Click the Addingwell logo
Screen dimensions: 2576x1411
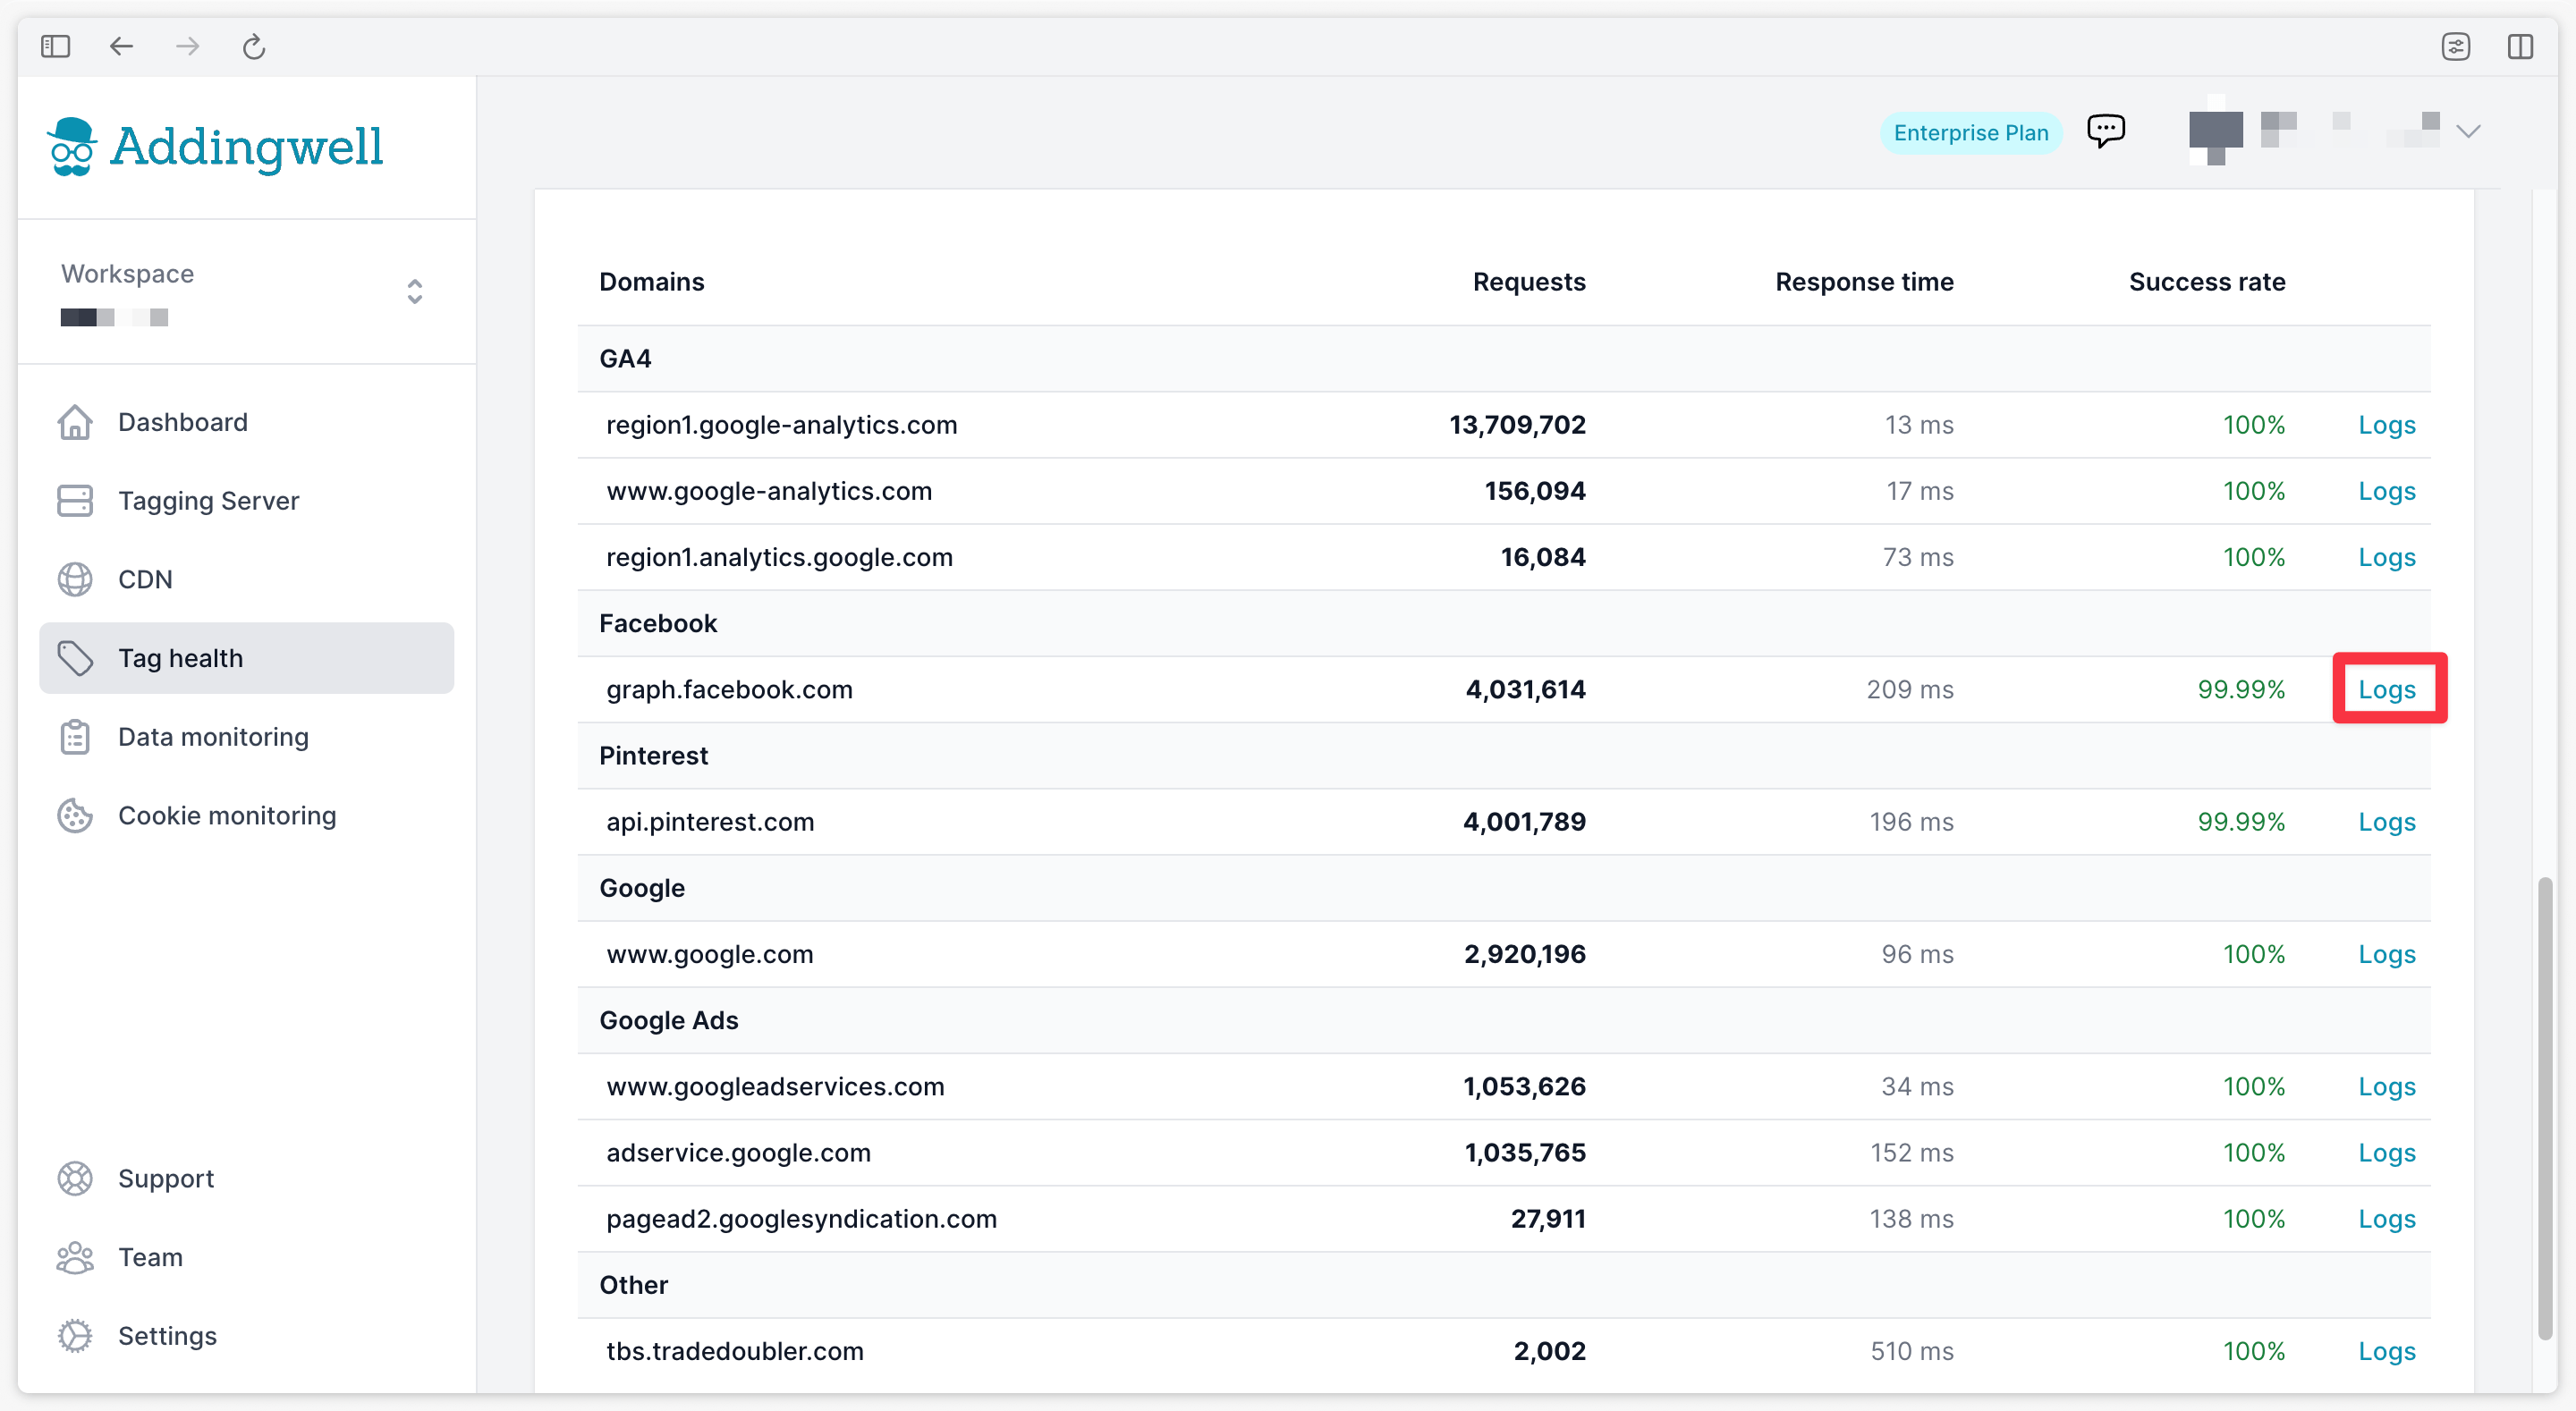(x=215, y=147)
